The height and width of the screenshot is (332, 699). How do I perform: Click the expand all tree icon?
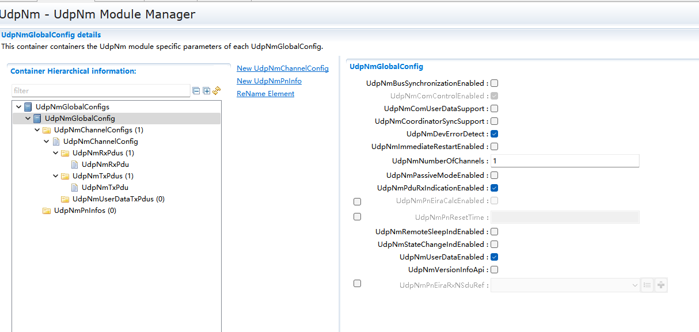pyautogui.click(x=207, y=91)
